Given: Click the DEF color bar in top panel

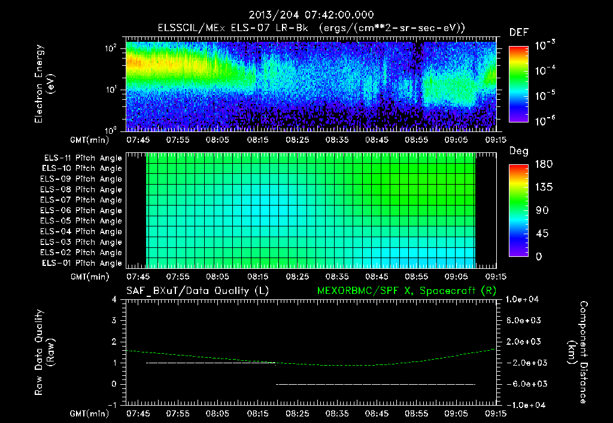Looking at the screenshot, I should click(x=518, y=84).
